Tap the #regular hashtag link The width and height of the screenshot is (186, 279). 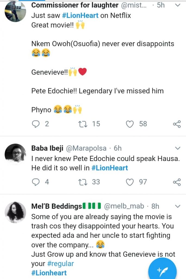click(60, 264)
